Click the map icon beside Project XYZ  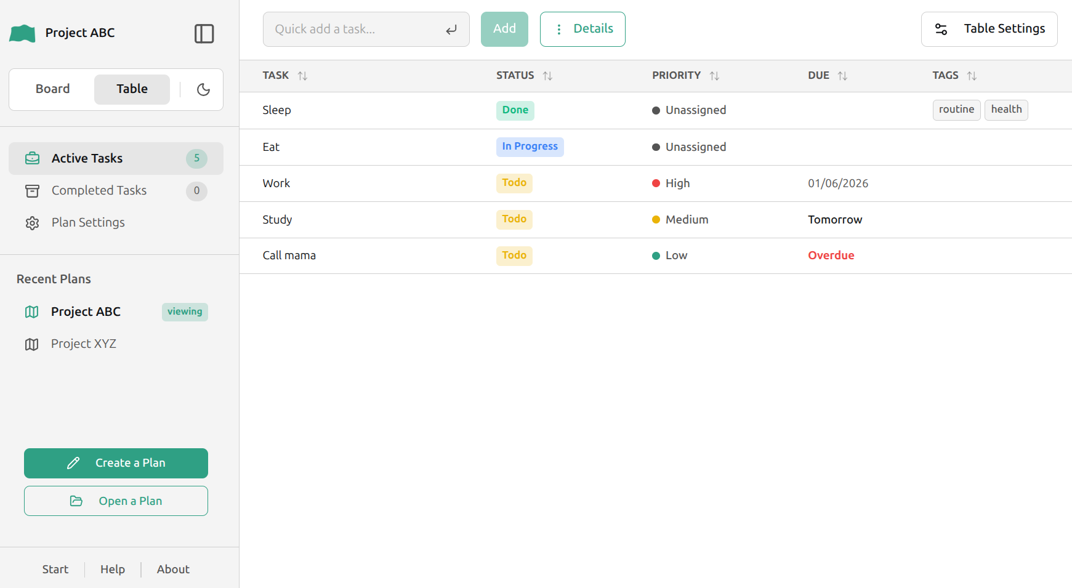[x=31, y=344]
